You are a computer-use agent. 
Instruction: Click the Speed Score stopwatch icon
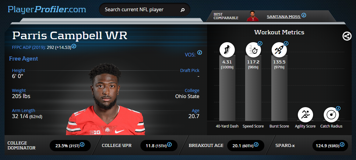pos(253,50)
